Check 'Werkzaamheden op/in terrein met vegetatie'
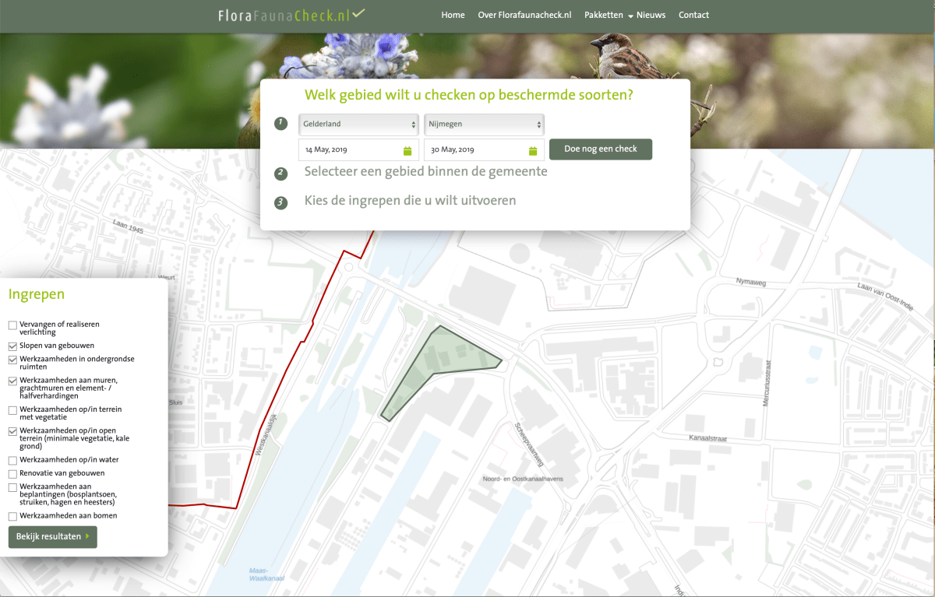The height and width of the screenshot is (597, 935). pyautogui.click(x=12, y=409)
